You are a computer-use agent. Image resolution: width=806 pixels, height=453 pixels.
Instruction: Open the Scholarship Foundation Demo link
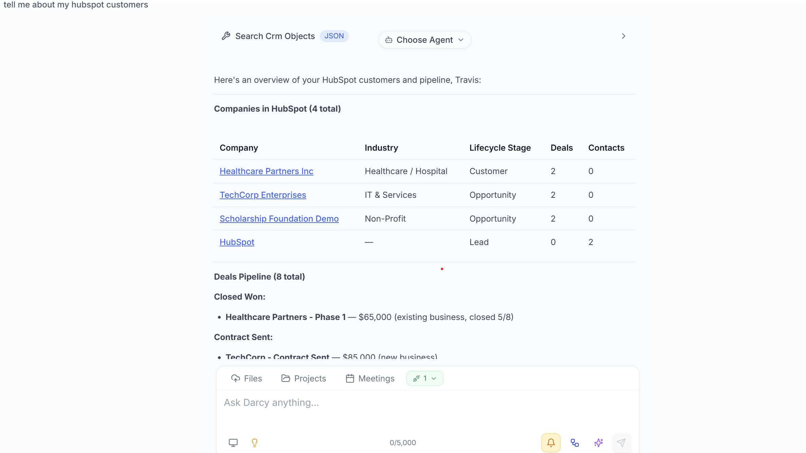279,219
